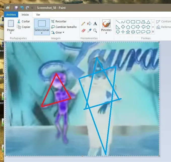
Task: Select the Fill with color bucket
Action: tap(89, 23)
